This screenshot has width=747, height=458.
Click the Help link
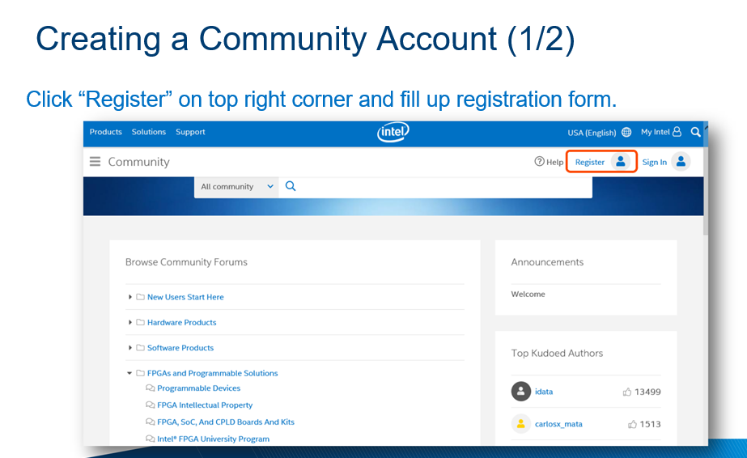[x=554, y=162]
